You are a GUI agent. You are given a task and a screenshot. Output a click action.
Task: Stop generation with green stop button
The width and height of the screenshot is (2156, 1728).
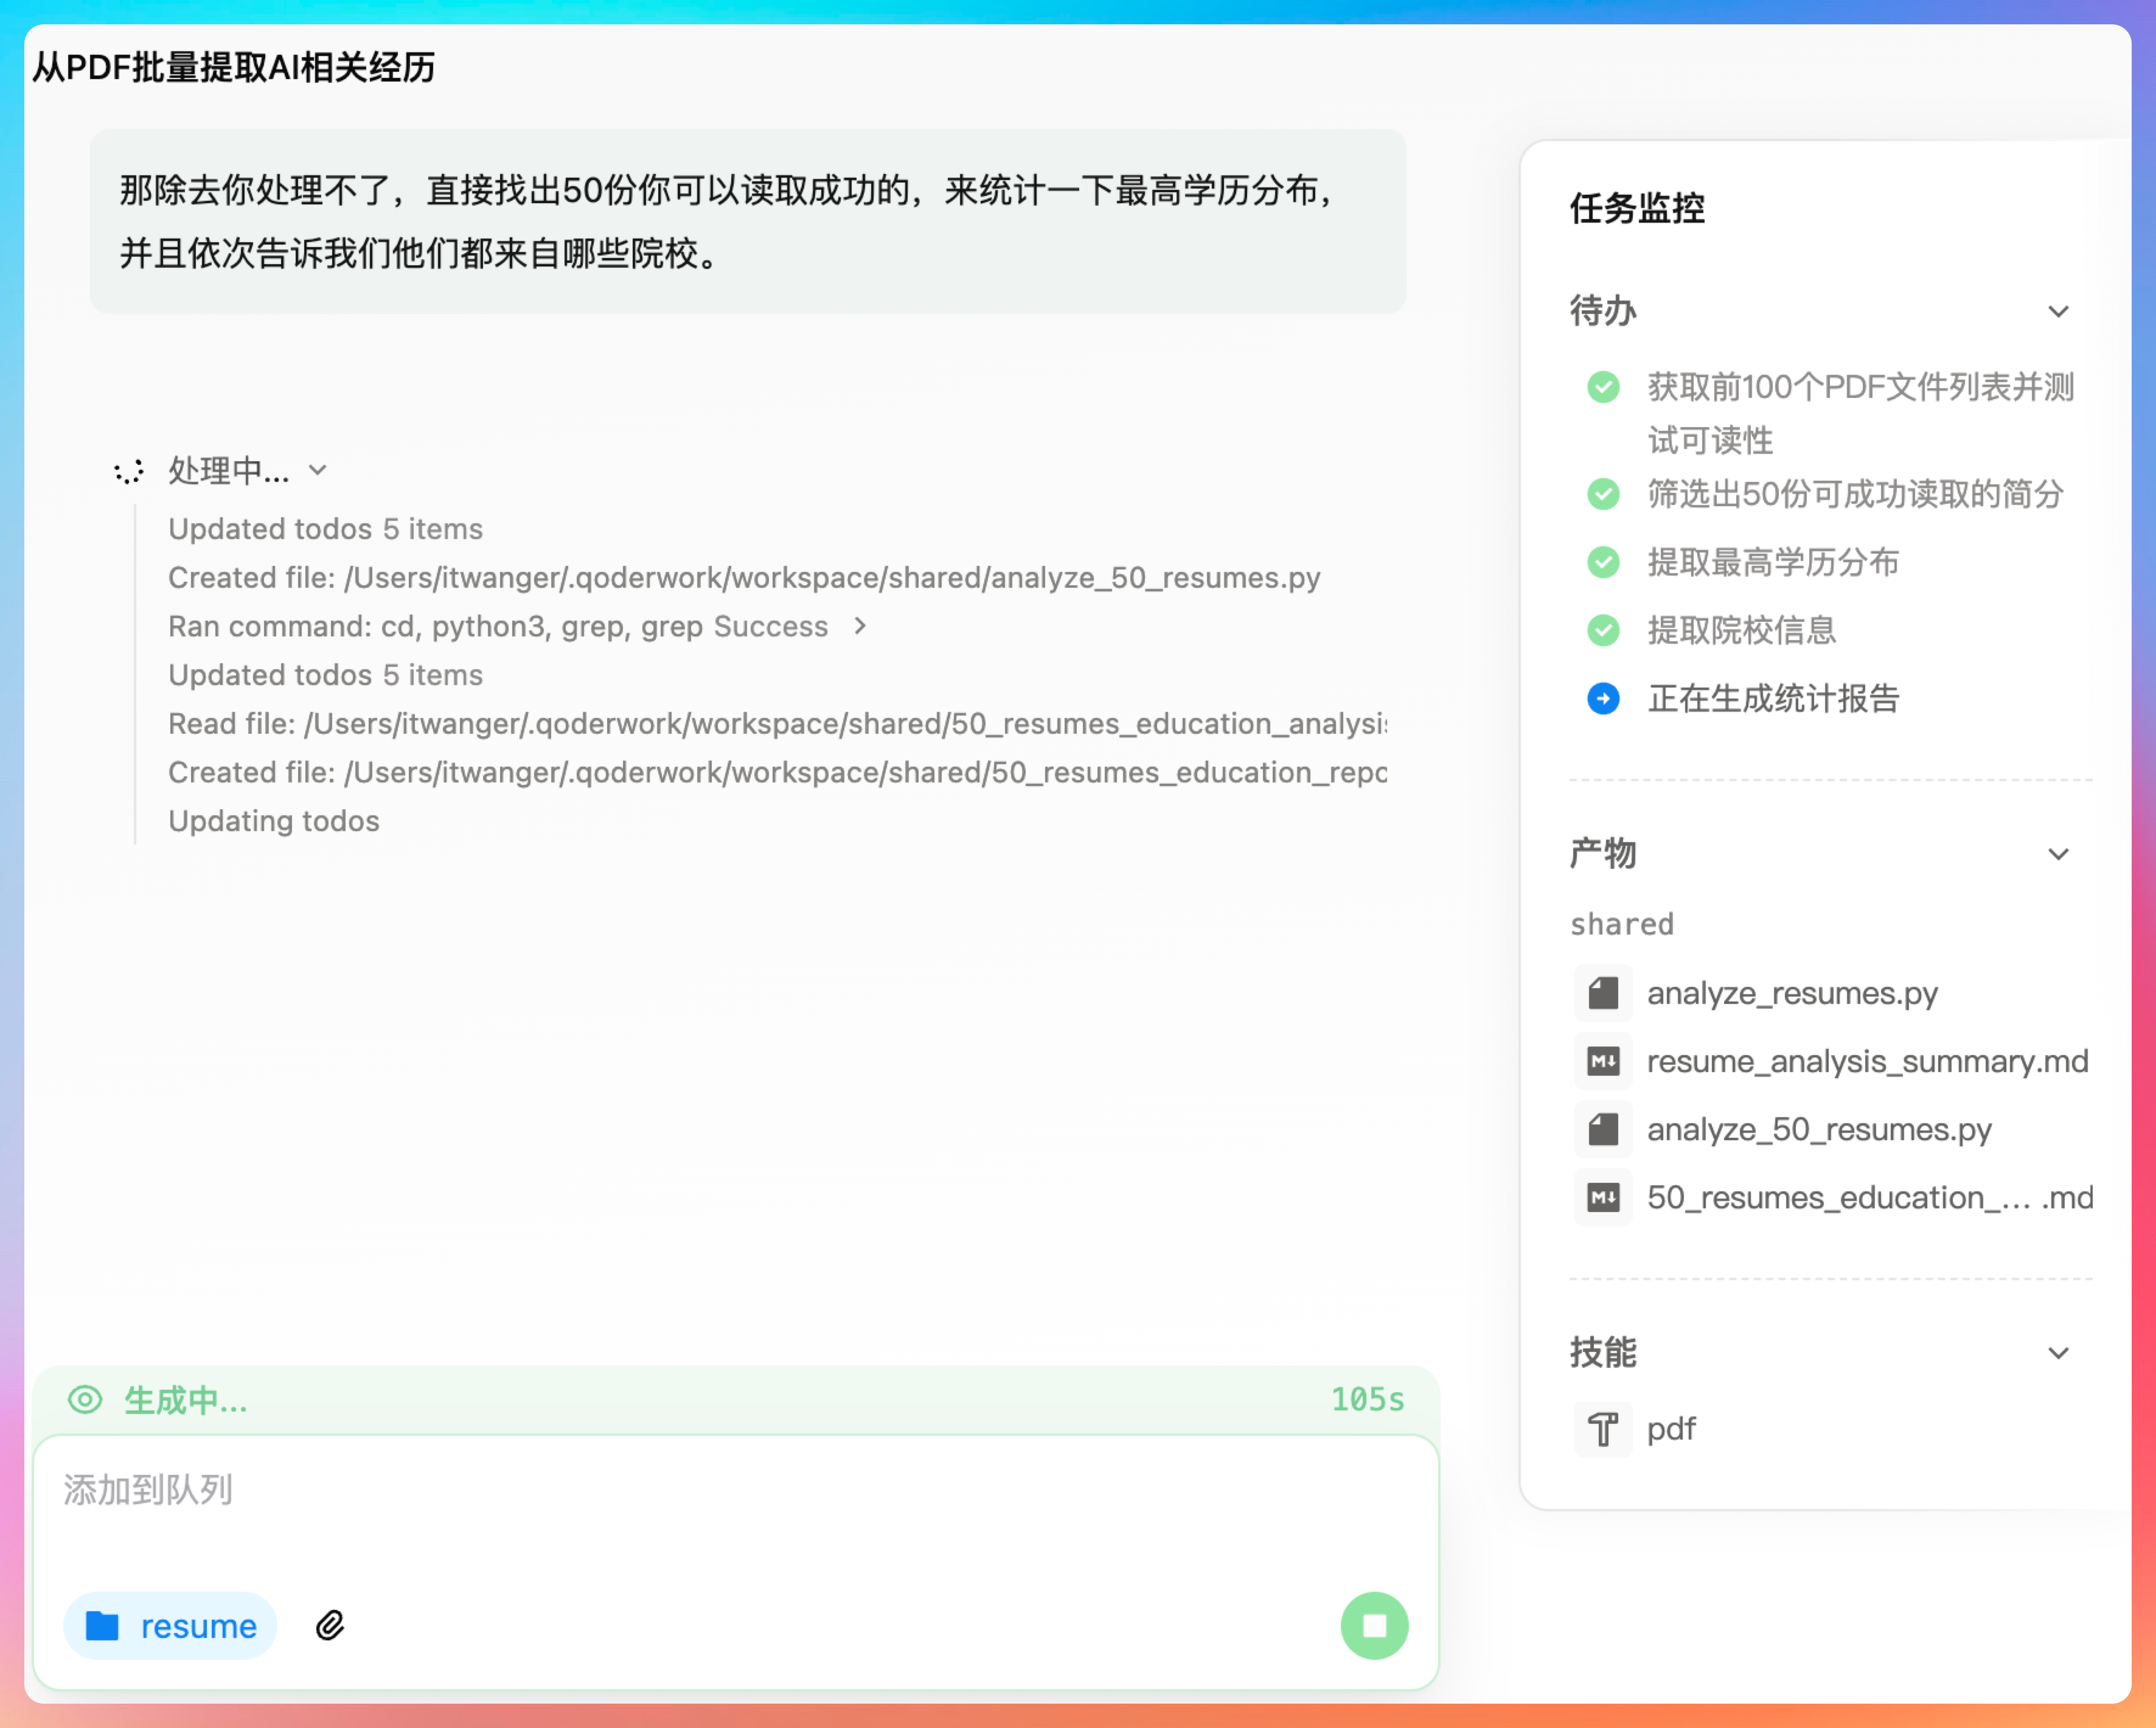point(1374,1625)
